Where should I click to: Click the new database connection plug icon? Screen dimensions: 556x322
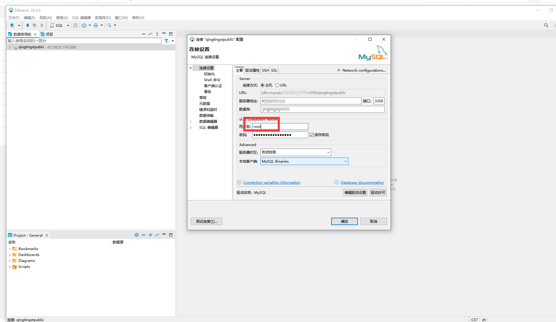click(x=12, y=25)
